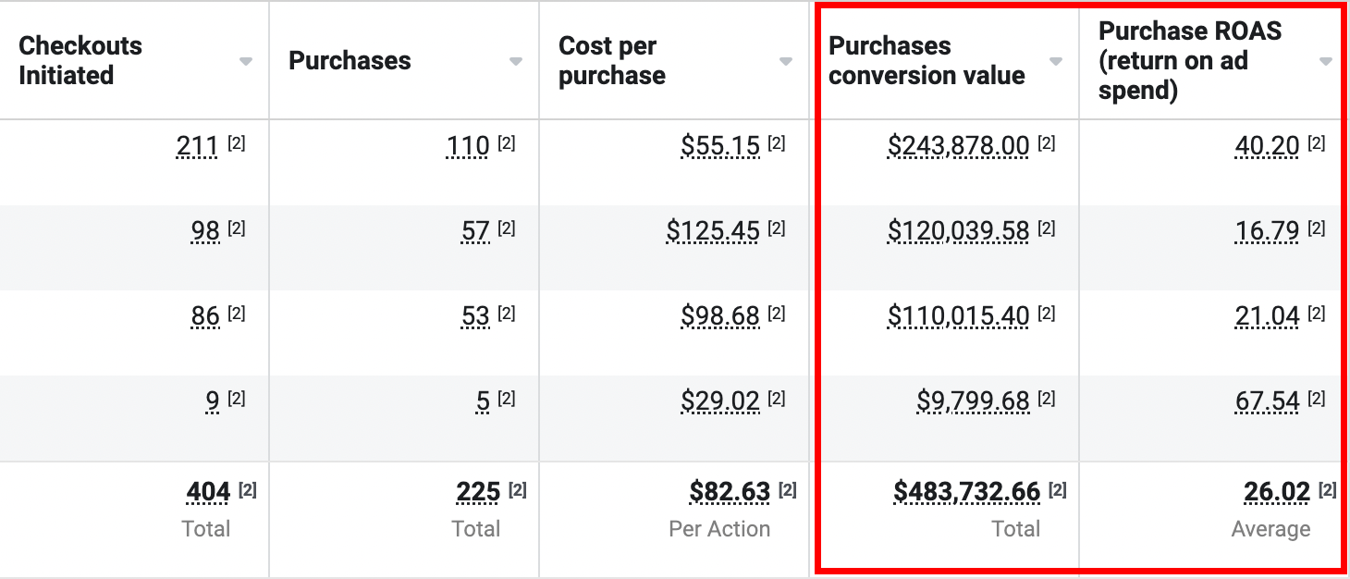Sort by Cost per purchase header
This screenshot has width=1350, height=579.
(x=612, y=60)
